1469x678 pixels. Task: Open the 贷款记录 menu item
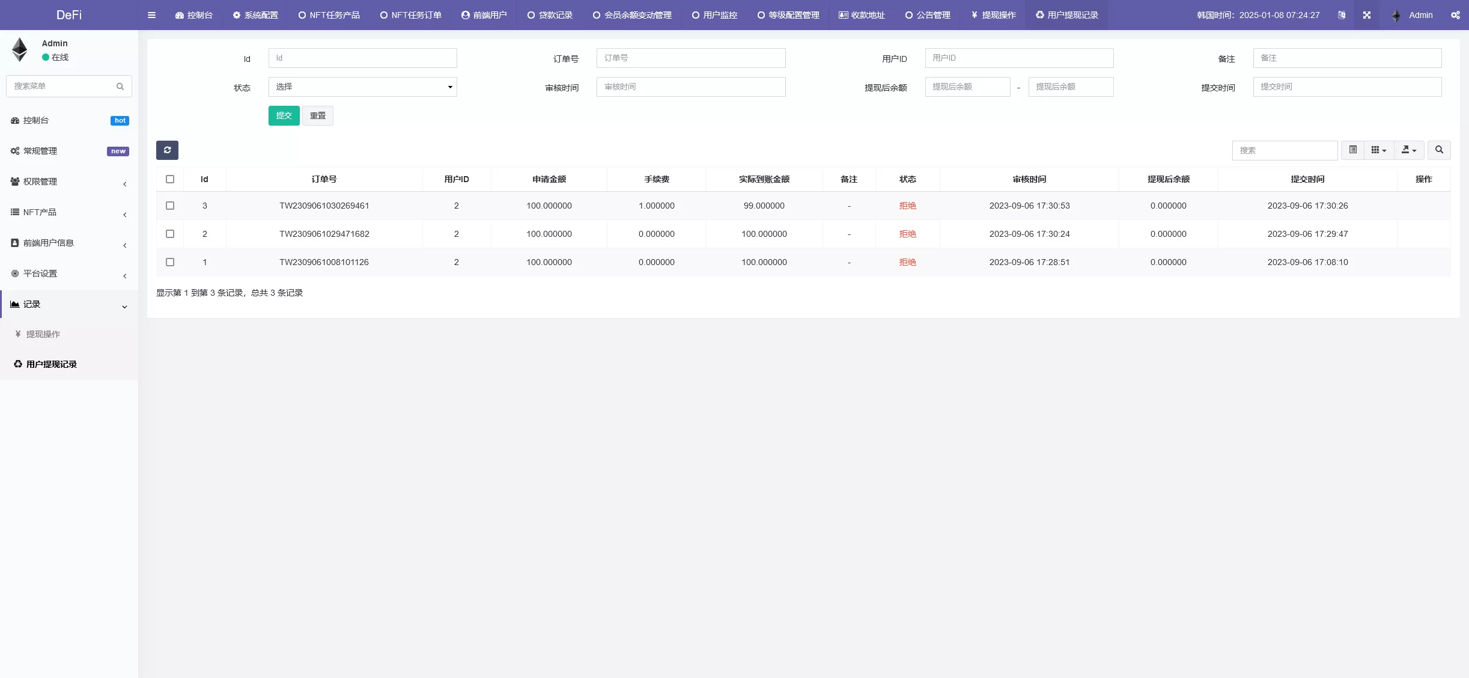(x=549, y=14)
